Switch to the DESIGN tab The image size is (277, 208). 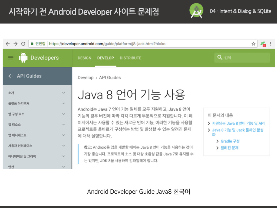[x=84, y=58]
